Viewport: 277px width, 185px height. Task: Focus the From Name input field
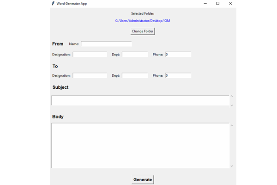point(106,44)
